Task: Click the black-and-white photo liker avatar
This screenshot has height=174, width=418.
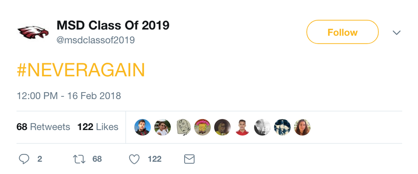Action: (x=262, y=127)
